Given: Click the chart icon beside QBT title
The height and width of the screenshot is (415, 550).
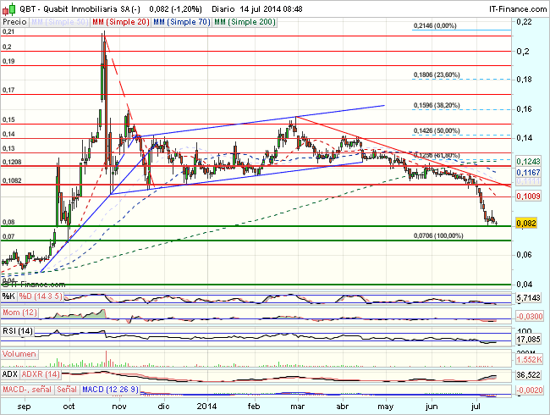Looking at the screenshot, I should pyautogui.click(x=6, y=8).
